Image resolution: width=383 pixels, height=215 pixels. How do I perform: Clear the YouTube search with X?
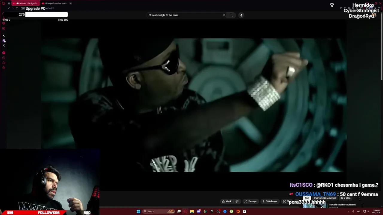224,15
